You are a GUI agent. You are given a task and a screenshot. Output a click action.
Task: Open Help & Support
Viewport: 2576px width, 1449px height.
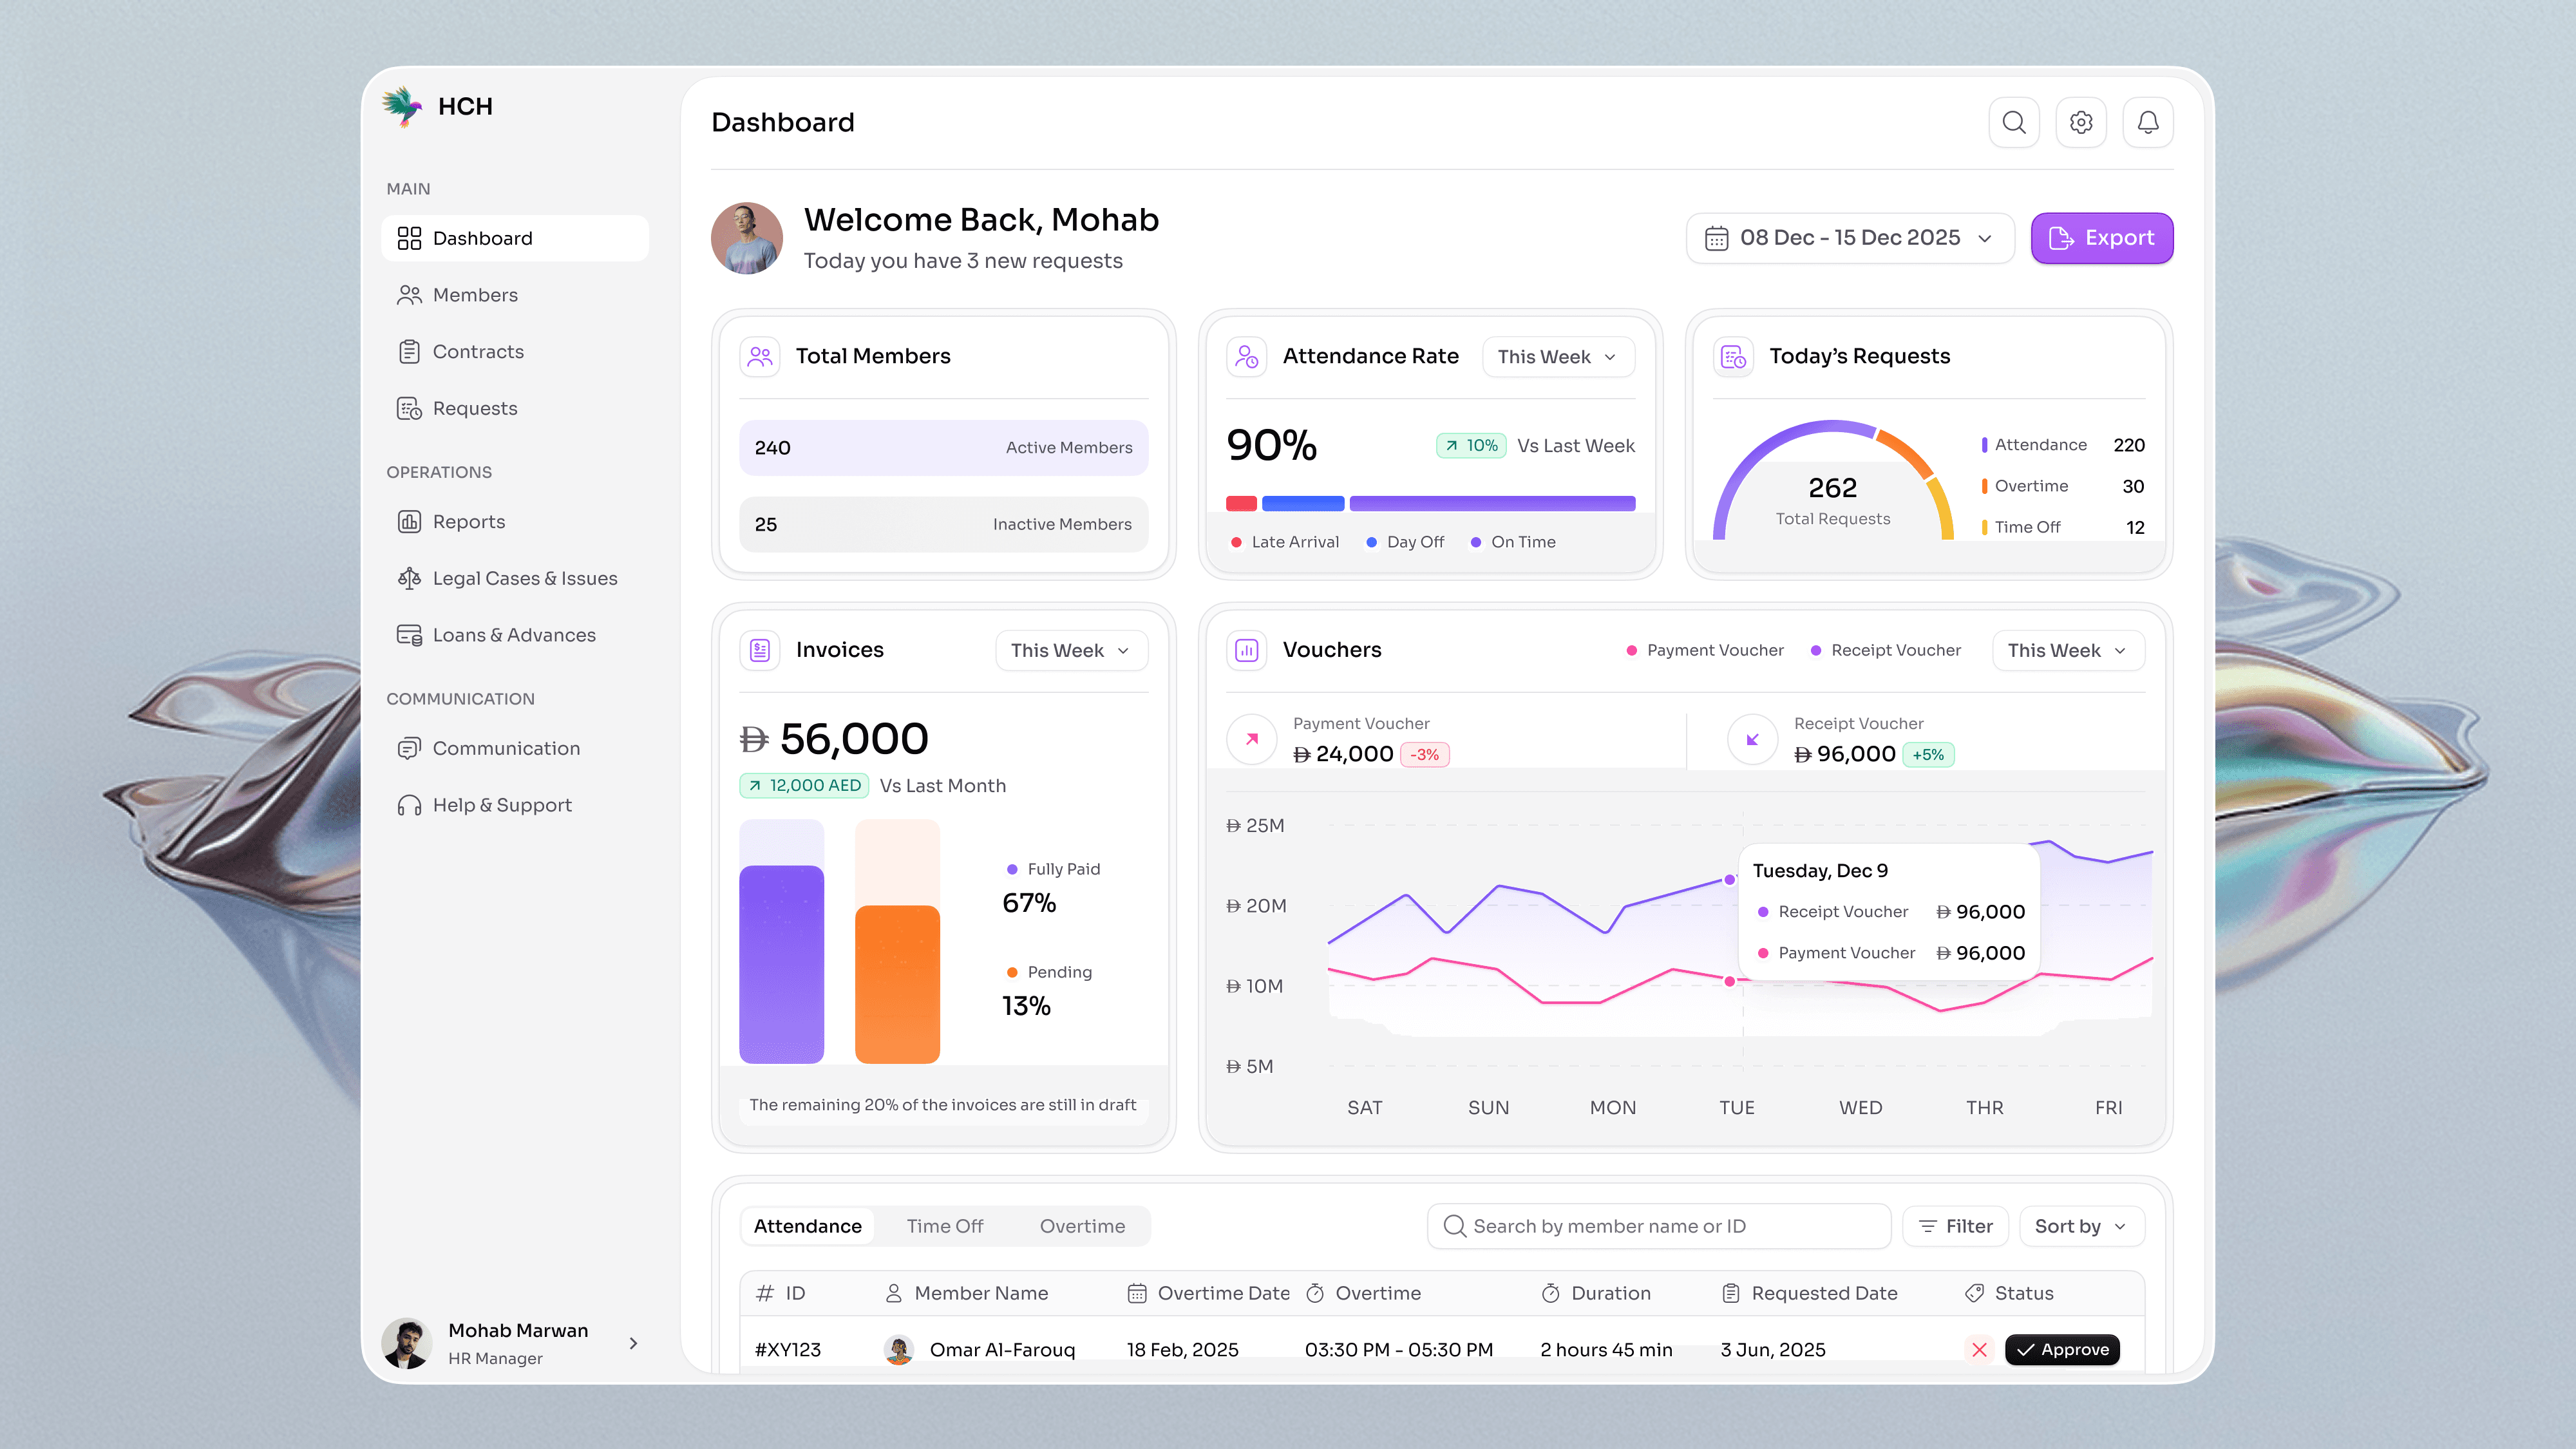coord(515,805)
